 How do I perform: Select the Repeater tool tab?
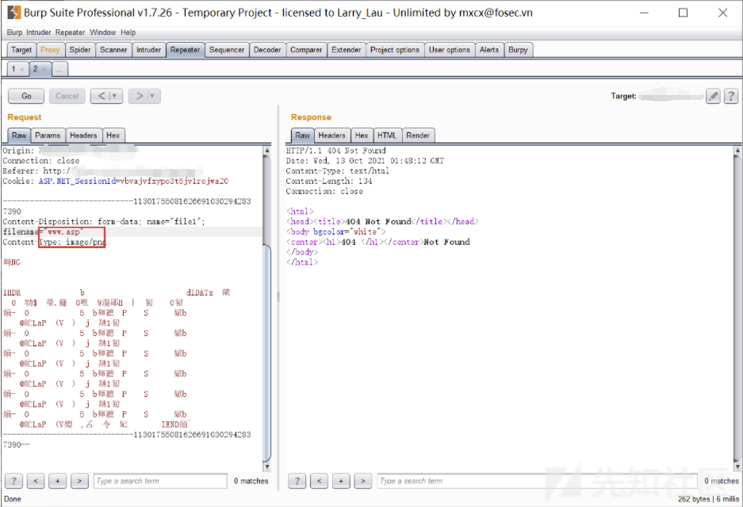pos(186,50)
